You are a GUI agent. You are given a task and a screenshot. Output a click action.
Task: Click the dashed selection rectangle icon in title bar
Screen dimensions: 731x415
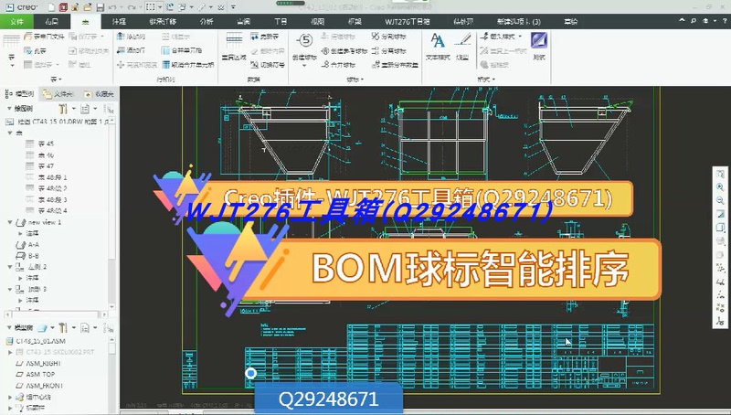pos(150,7)
